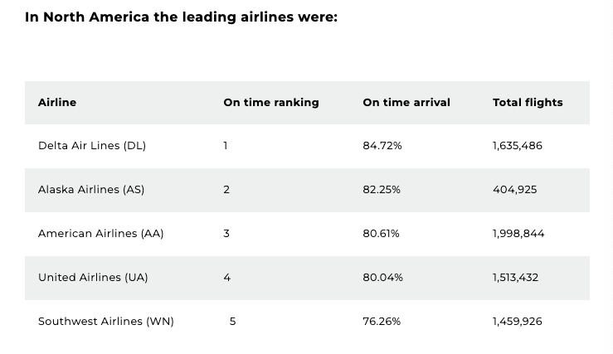Click the 82.25% on time arrival value
The image size is (613, 354).
tap(382, 190)
